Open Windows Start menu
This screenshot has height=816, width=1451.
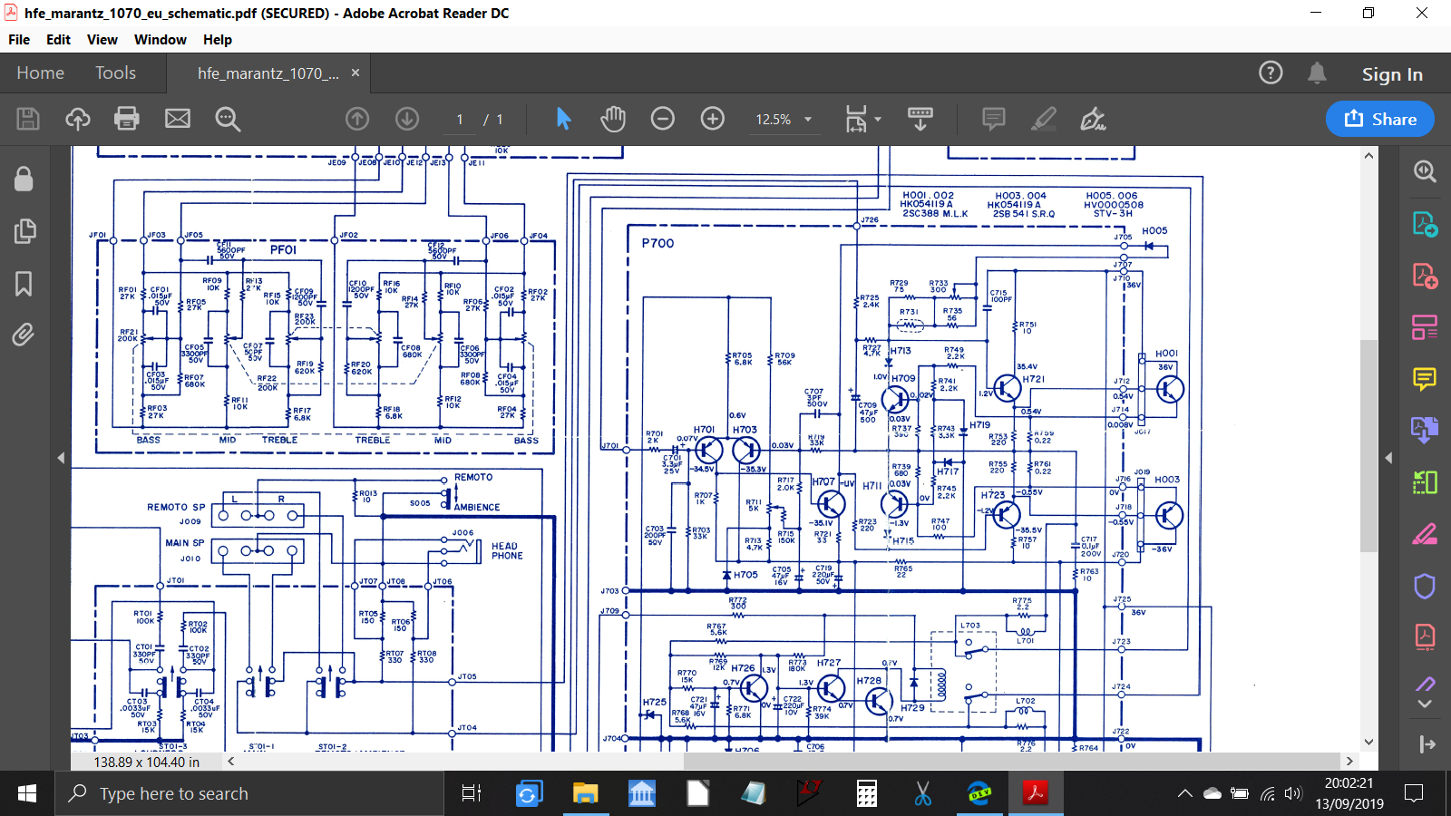tap(27, 793)
